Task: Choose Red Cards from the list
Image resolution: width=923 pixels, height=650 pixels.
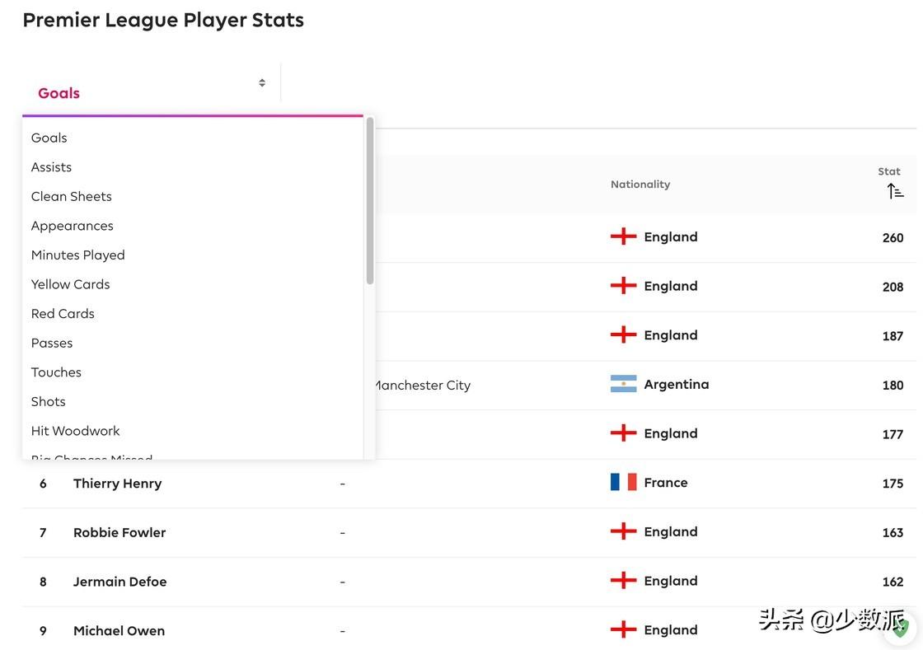Action: 63,314
